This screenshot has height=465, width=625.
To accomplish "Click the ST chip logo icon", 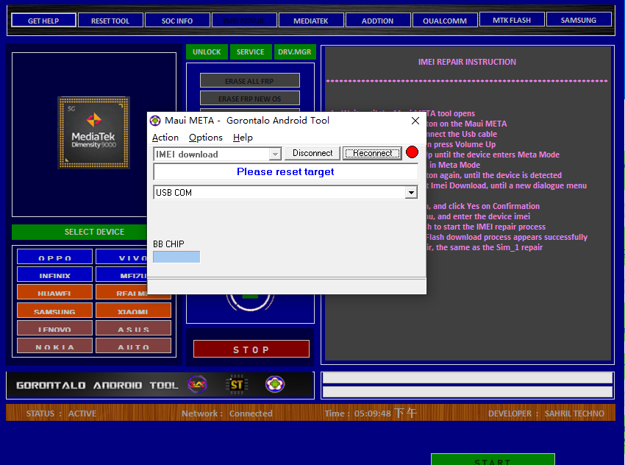I will [x=237, y=385].
